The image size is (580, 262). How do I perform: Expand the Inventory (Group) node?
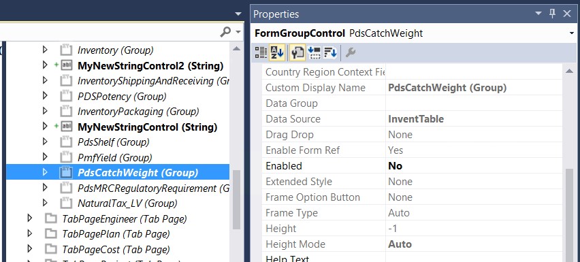coord(45,50)
